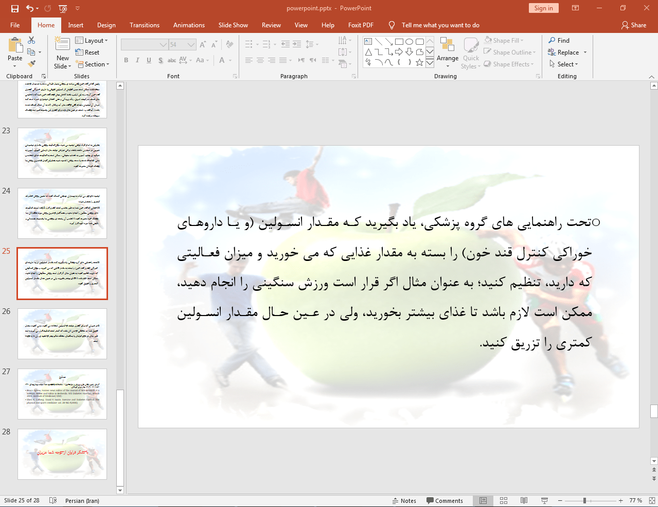
Task: Open the font name dropdown
Action: click(x=163, y=45)
